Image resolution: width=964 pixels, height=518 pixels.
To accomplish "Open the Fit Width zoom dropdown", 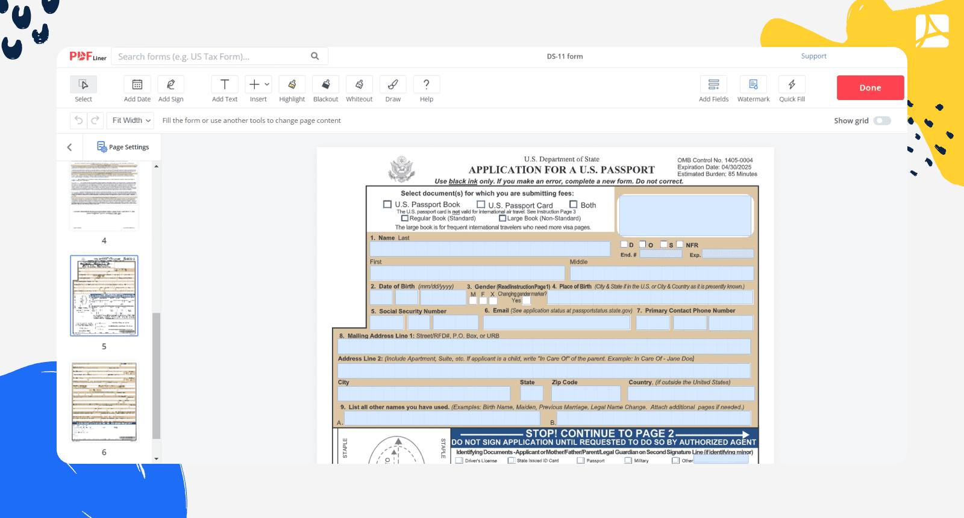I will click(131, 120).
